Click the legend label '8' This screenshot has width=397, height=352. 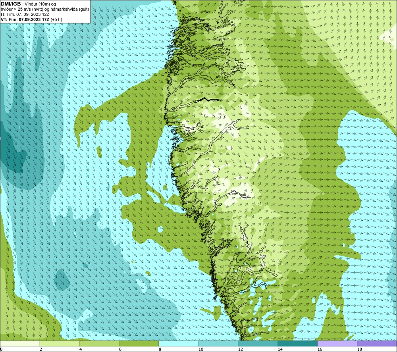(160, 349)
